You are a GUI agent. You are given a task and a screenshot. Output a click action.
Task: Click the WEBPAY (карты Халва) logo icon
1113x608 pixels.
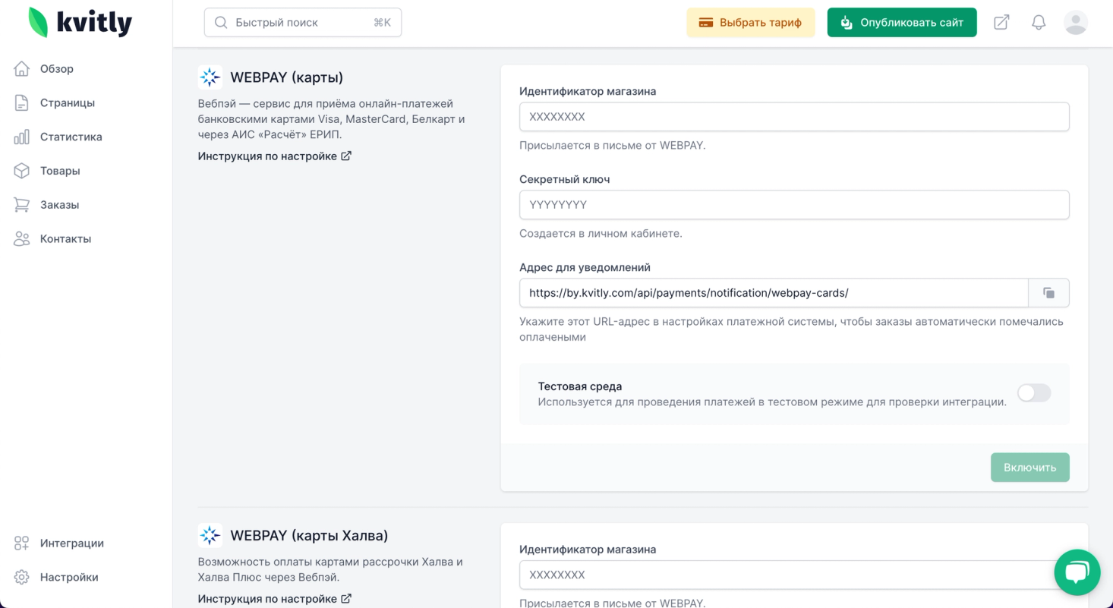[x=210, y=536]
